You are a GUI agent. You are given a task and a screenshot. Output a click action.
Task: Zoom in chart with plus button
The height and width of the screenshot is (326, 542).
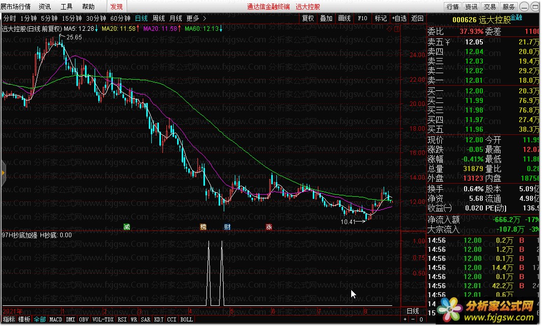pos(405,319)
